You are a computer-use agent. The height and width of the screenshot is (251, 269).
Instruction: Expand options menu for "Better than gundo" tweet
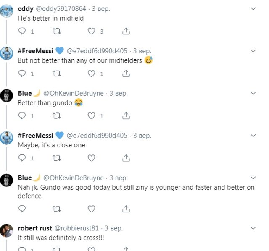point(253,93)
